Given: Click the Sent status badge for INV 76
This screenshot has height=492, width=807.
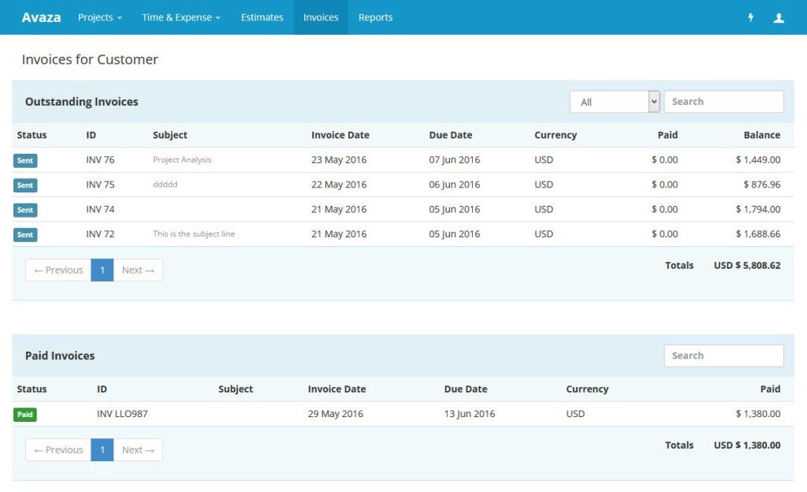Looking at the screenshot, I should point(24,160).
